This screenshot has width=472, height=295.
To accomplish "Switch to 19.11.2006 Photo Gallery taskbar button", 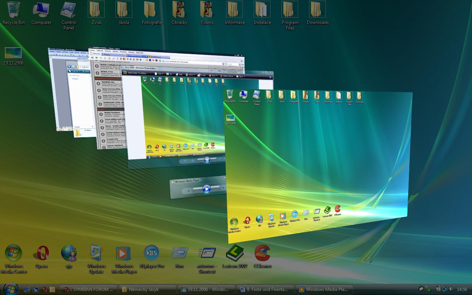I will (x=206, y=289).
